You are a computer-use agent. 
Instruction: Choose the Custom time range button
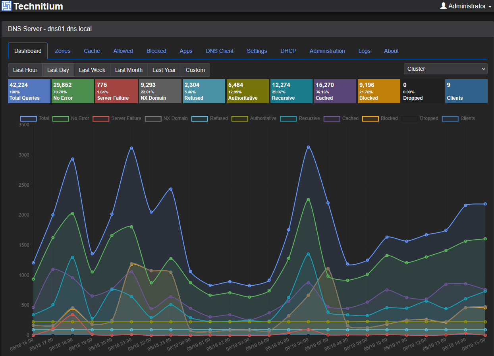click(x=195, y=70)
